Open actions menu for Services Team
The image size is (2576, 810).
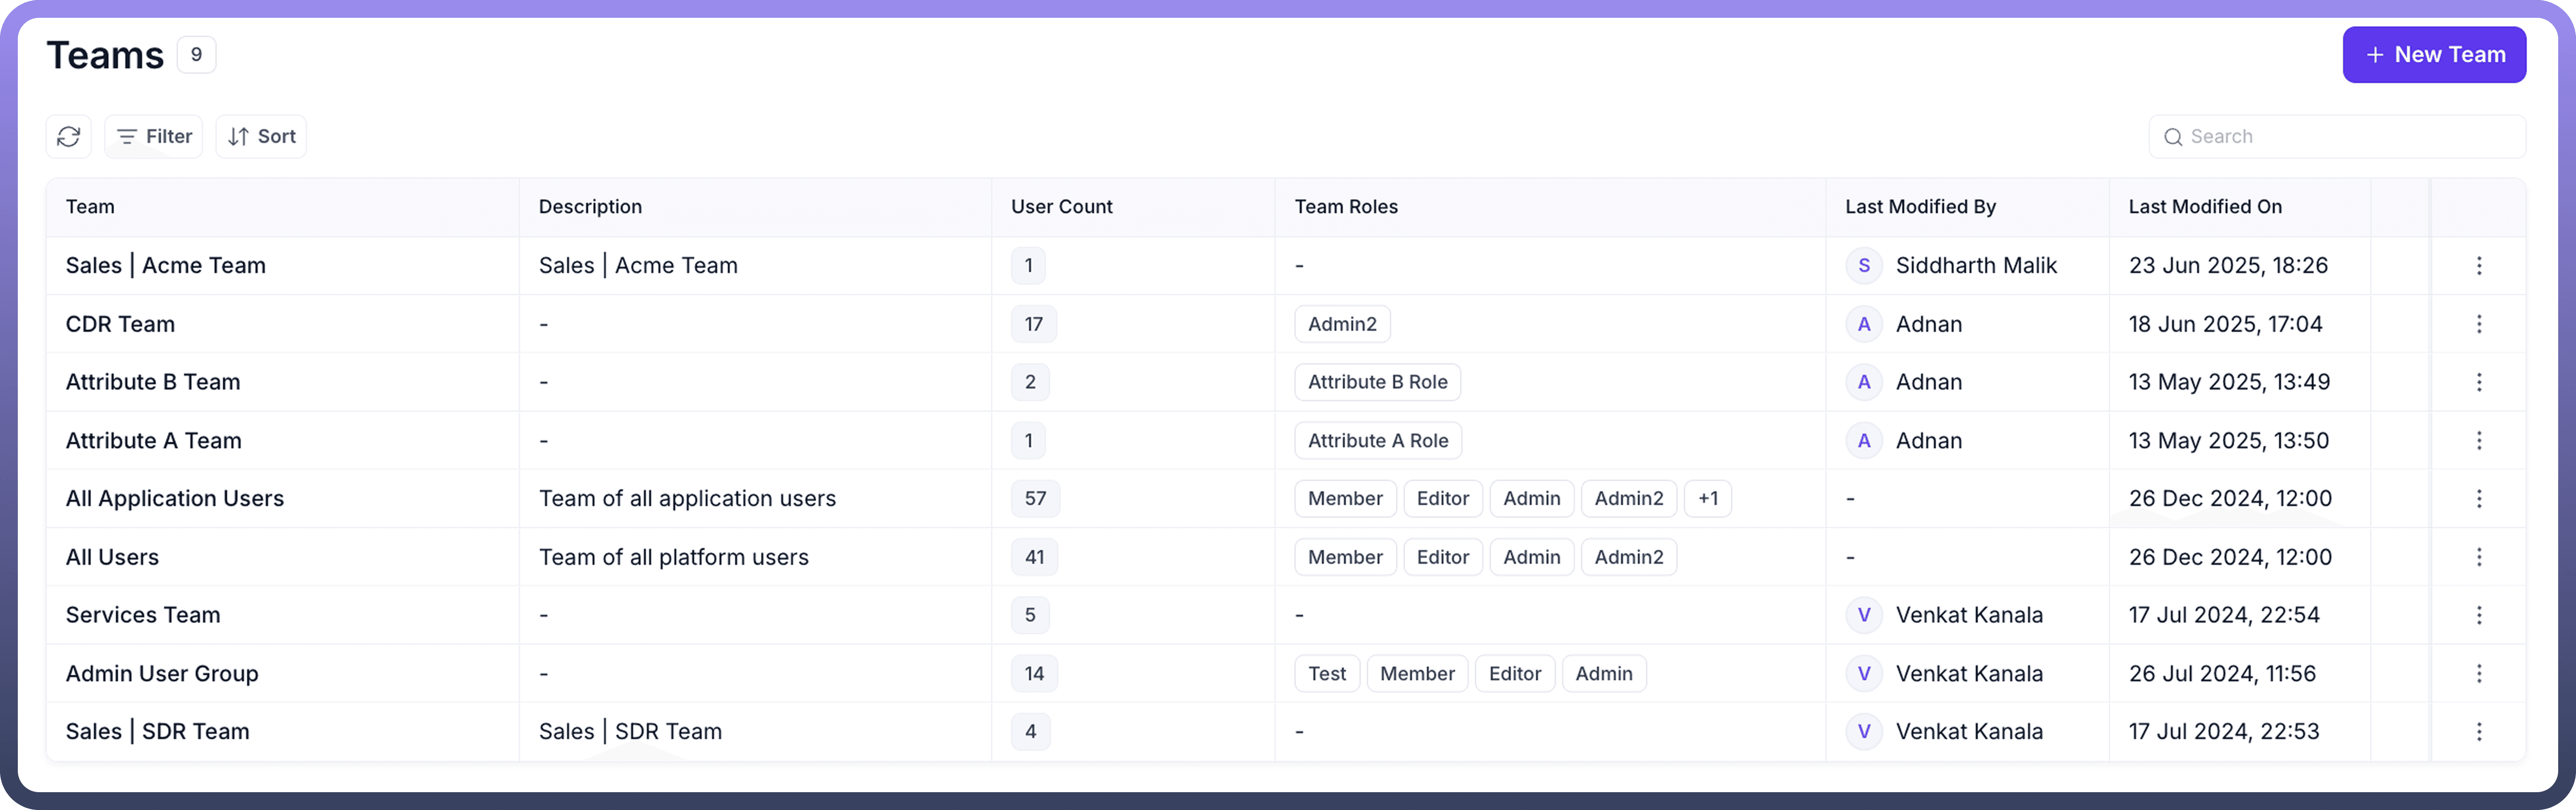tap(2478, 615)
